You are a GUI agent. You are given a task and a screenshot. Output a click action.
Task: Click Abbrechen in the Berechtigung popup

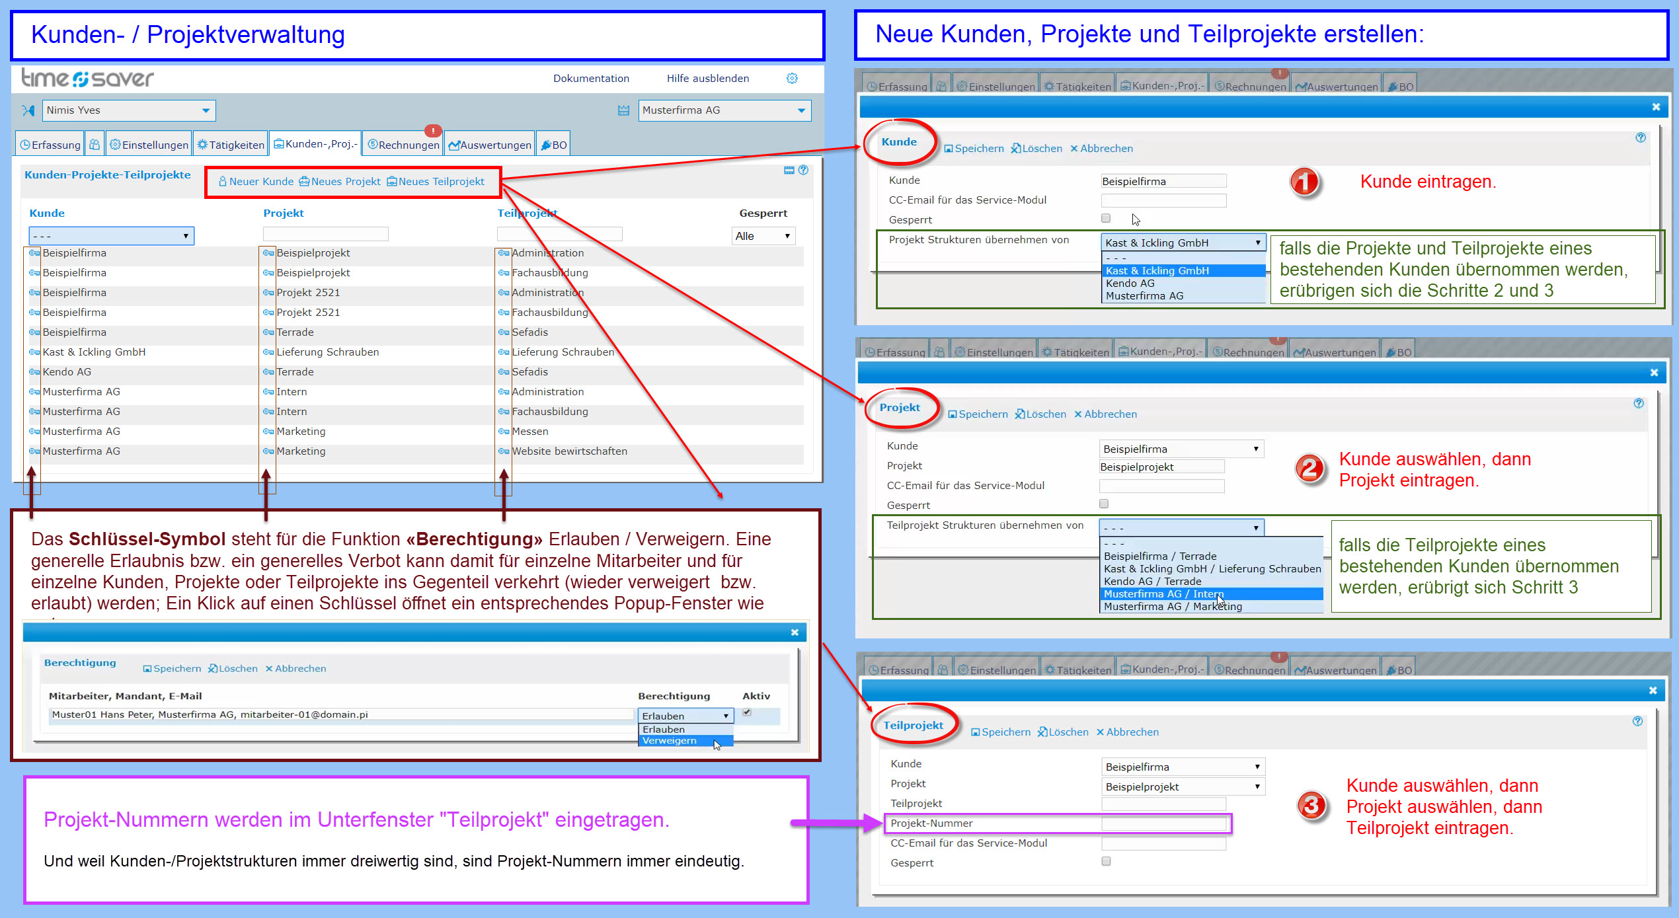pyautogui.click(x=295, y=669)
